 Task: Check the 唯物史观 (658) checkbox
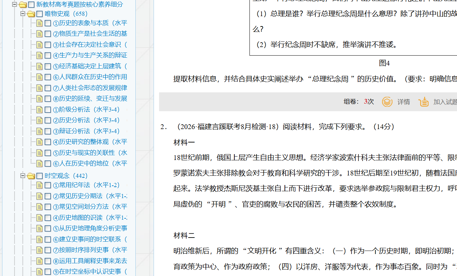tap(40, 14)
